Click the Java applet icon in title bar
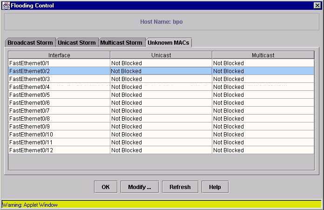324x210 pixels. point(6,6)
